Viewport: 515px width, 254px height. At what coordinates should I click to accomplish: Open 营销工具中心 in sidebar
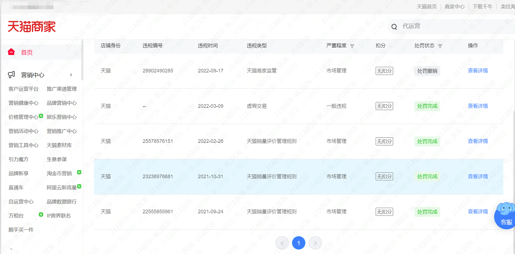(x=23, y=145)
